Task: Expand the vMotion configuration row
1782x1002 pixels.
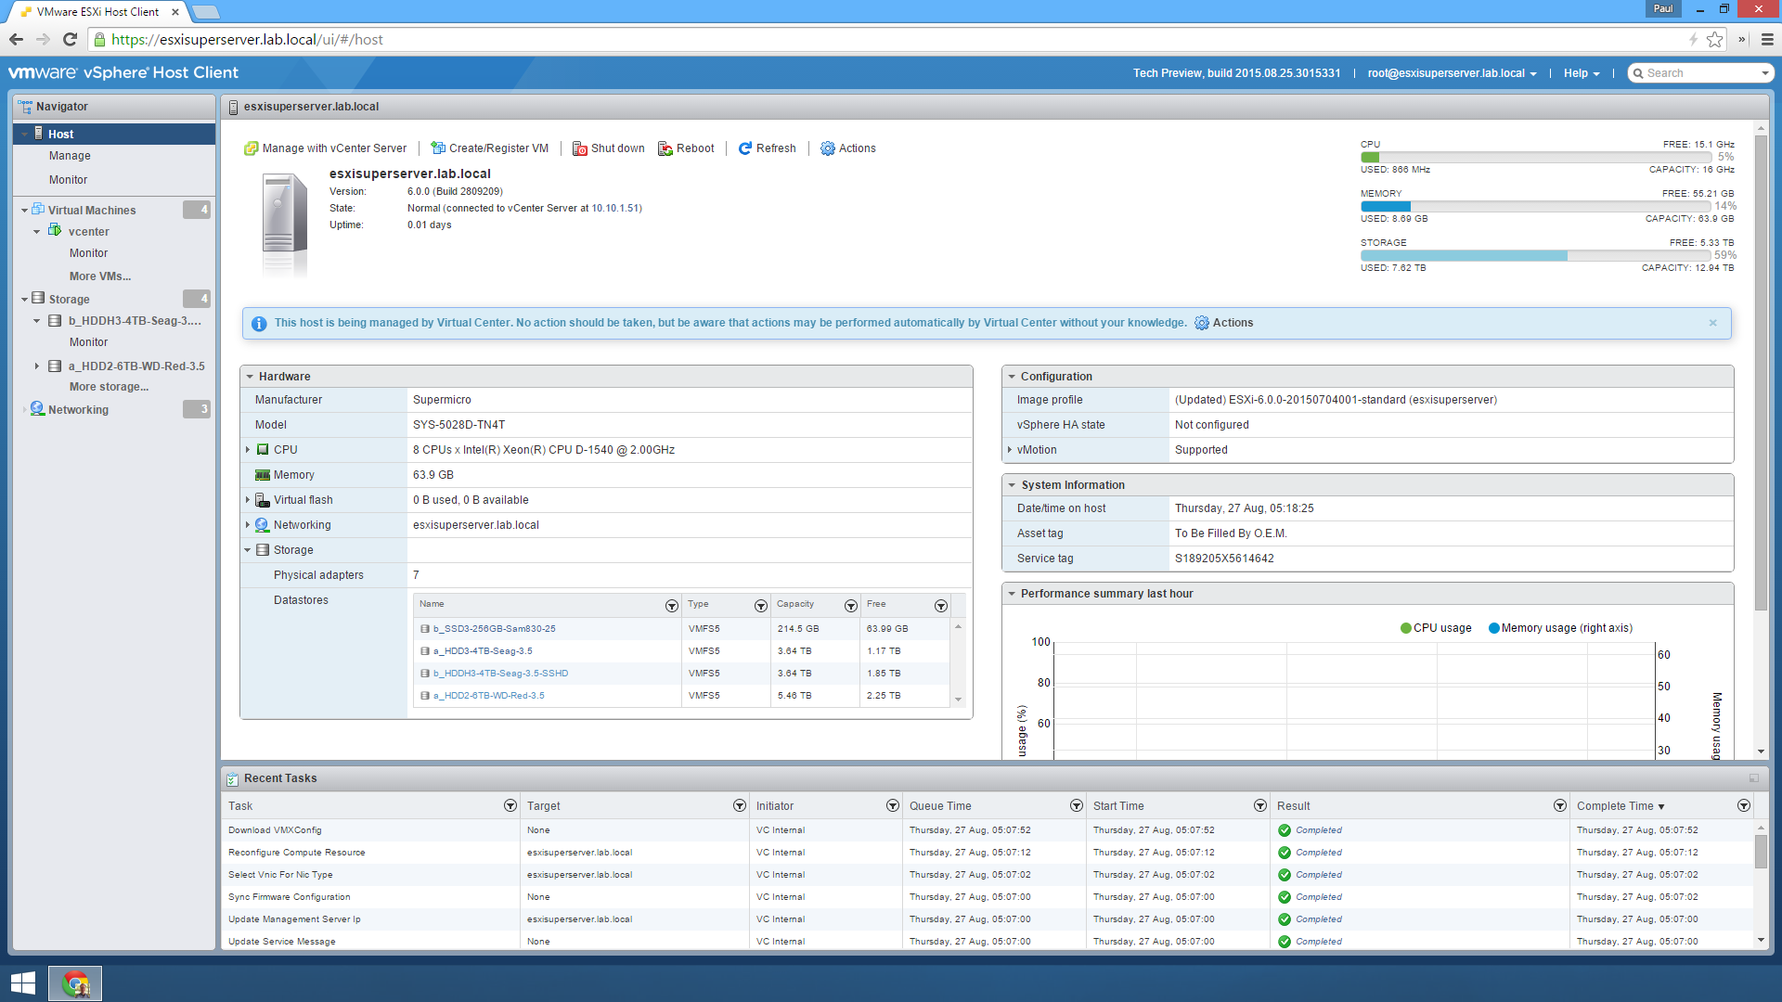Action: tap(1010, 450)
